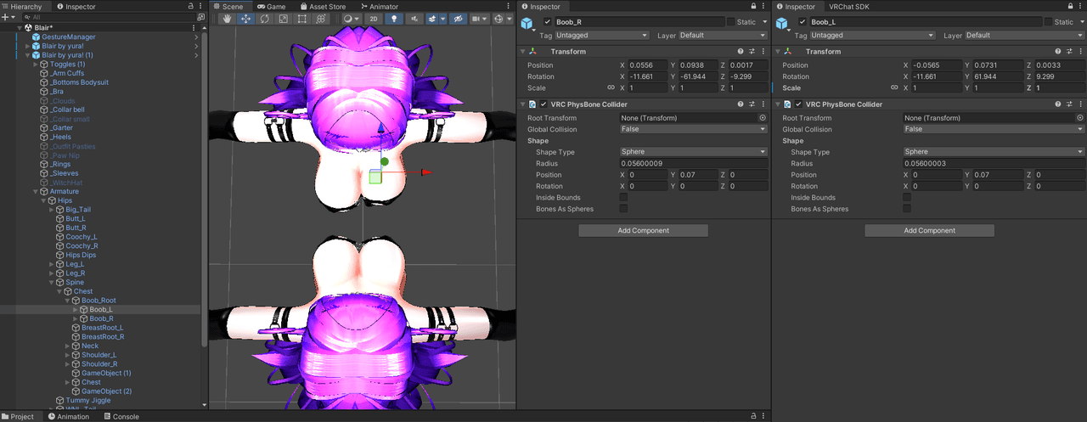
Task: Toggle scene audio mute icon
Action: click(414, 19)
